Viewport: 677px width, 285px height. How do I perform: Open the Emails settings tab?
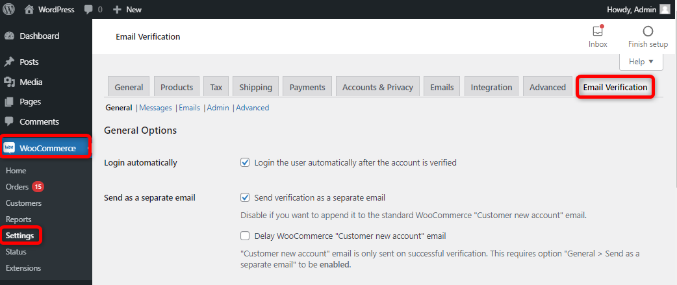[442, 87]
